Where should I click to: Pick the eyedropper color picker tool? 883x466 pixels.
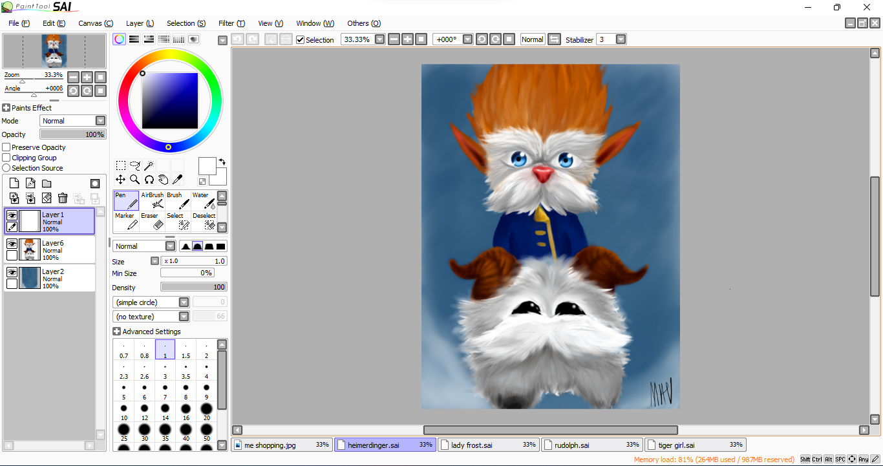[x=177, y=180]
